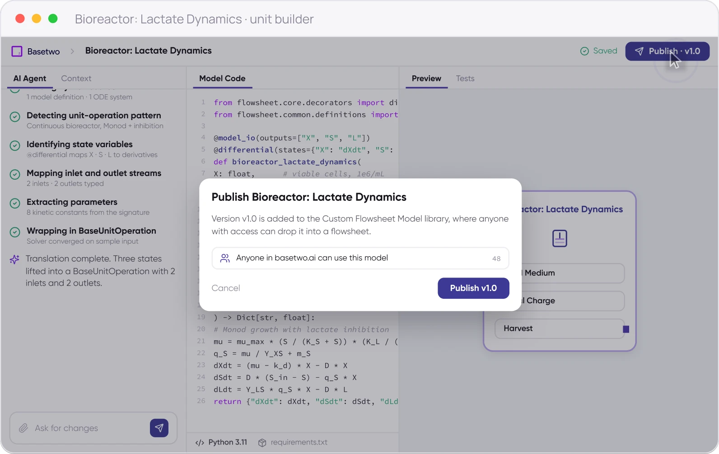The height and width of the screenshot is (454, 719).
Task: Click the first flowsheet.core.decorators import line
Action: tap(306, 103)
